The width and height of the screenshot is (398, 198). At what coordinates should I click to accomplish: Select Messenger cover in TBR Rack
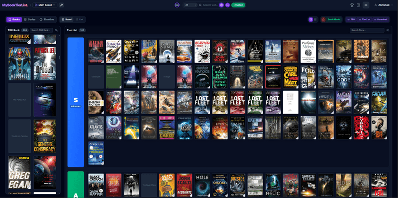pyautogui.click(x=19, y=64)
